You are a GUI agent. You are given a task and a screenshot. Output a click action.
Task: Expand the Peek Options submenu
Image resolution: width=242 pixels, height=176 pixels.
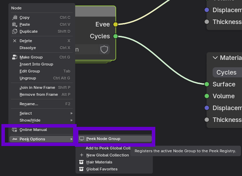click(41, 139)
